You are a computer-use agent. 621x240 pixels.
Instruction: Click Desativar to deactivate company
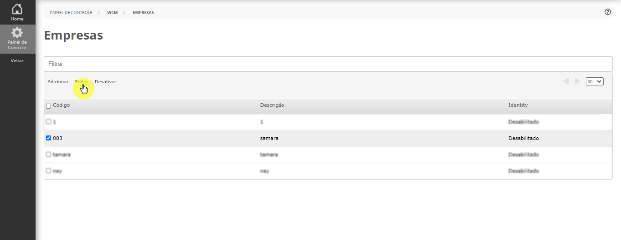coord(106,82)
